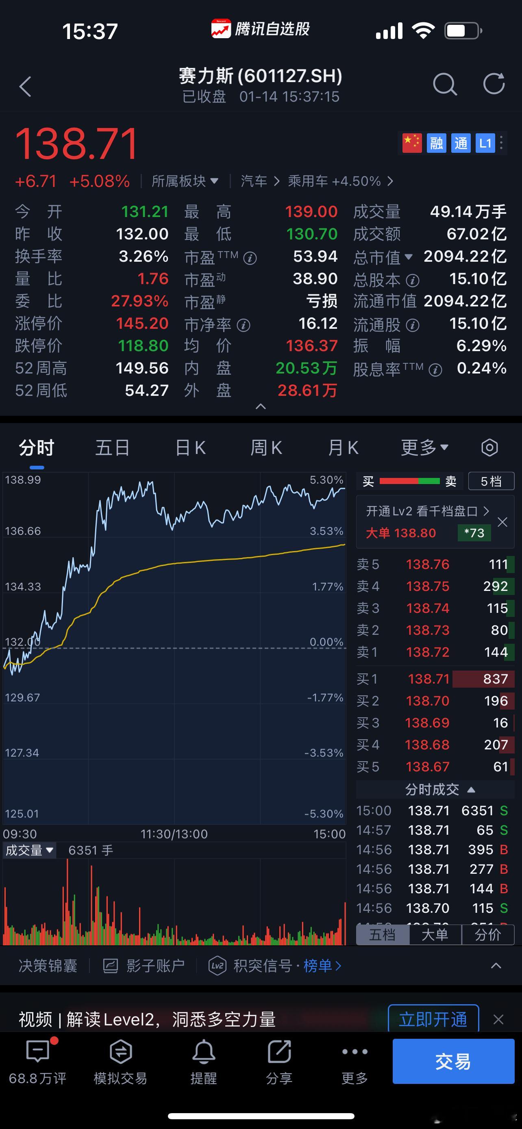Expand the 决策锦囊 bar chevron
The image size is (522, 1129).
click(496, 966)
